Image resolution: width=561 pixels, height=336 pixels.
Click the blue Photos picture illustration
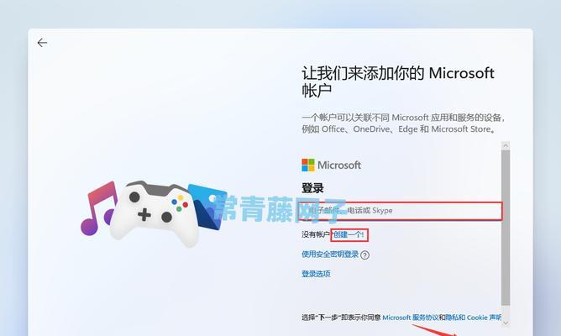[207, 207]
